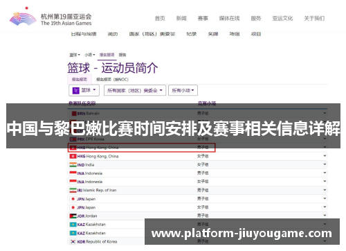Click the India flag icon
346x251 pixels.
[x=73, y=165]
